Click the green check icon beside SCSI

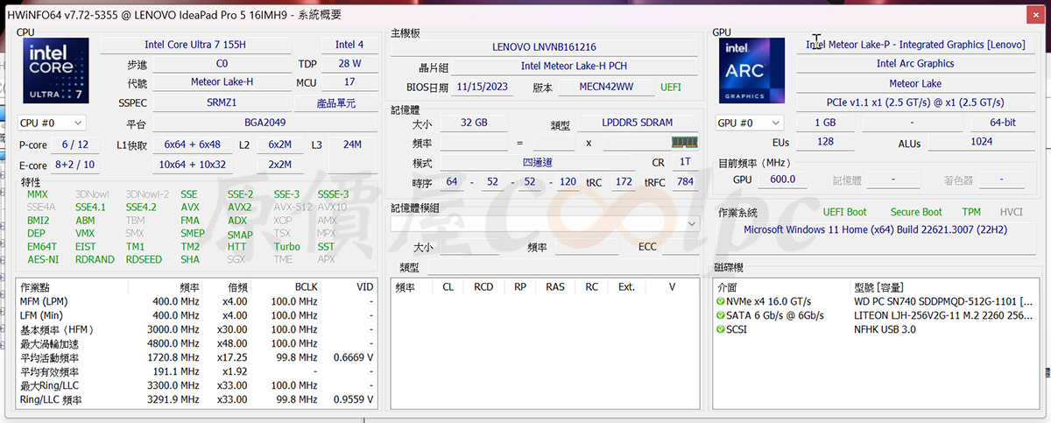(720, 329)
